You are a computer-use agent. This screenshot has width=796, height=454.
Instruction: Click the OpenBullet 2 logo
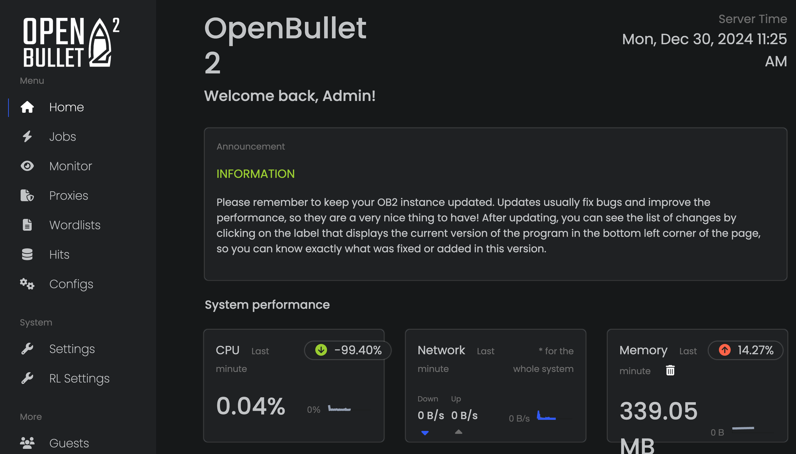pyautogui.click(x=71, y=42)
